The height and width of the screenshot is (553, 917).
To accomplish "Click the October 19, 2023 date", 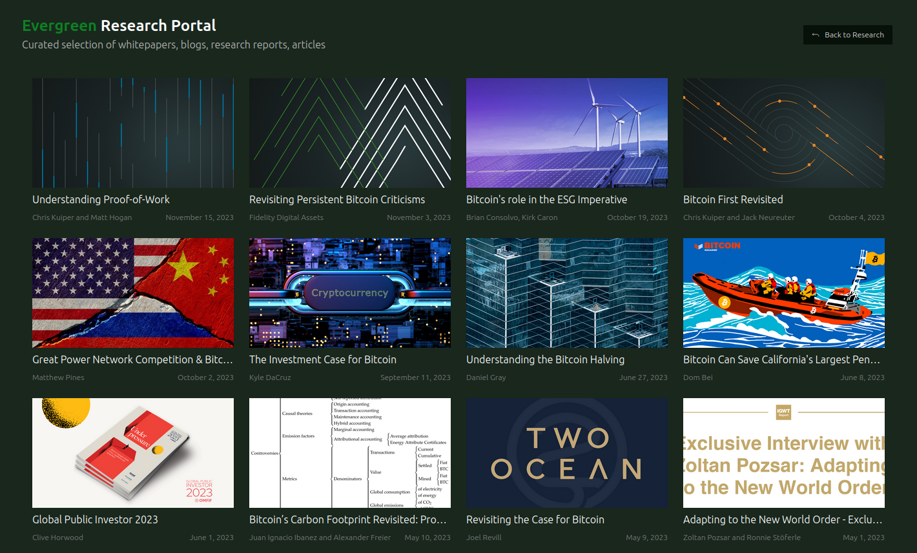I will [637, 217].
